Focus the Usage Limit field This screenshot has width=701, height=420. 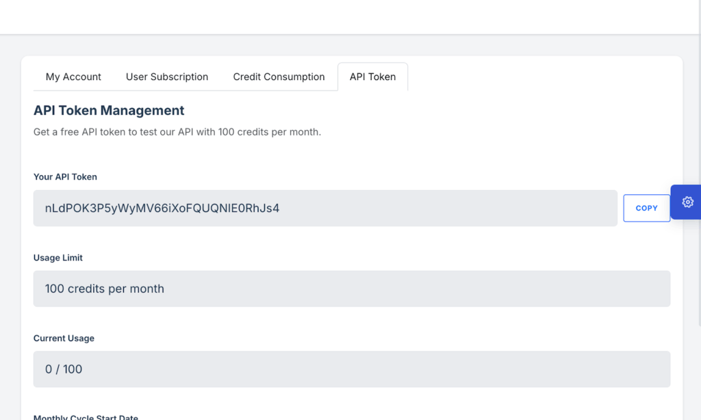pyautogui.click(x=351, y=289)
